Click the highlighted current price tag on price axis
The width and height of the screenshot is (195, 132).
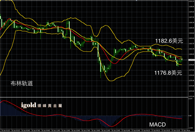(191, 60)
